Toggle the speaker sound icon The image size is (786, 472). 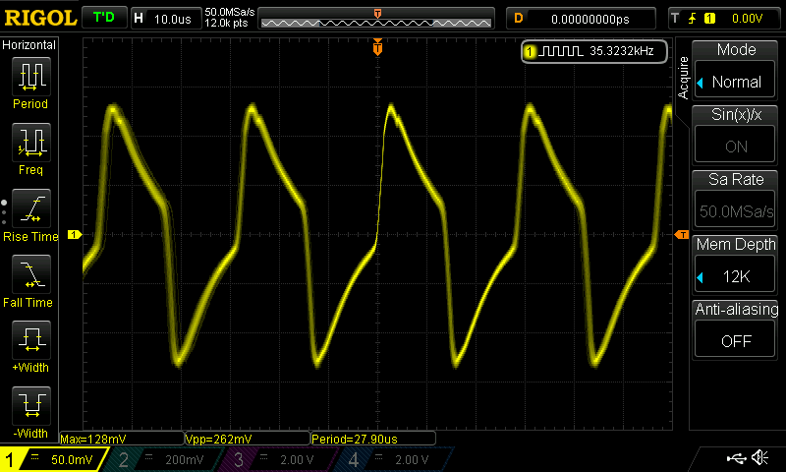click(x=759, y=458)
